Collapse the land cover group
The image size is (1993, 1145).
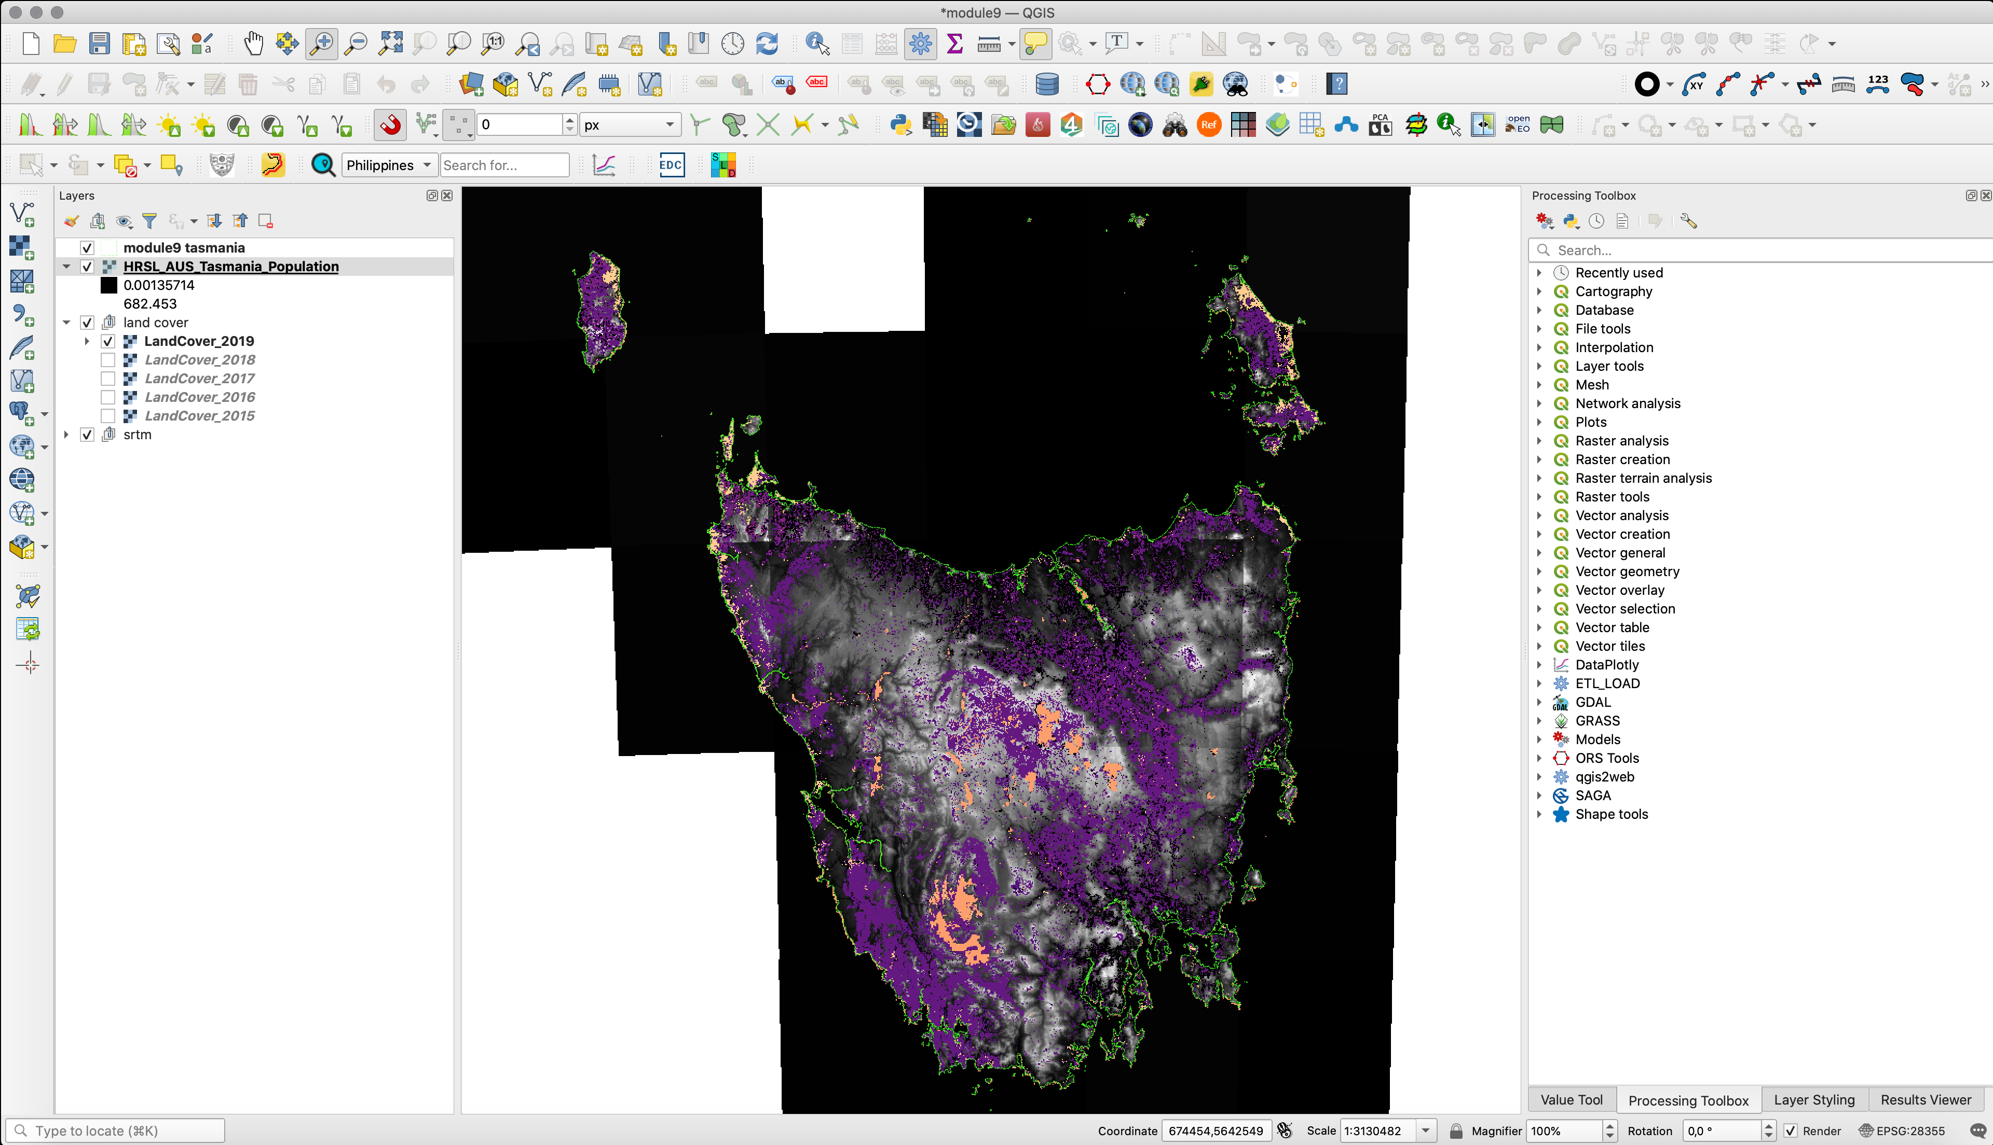click(x=67, y=323)
